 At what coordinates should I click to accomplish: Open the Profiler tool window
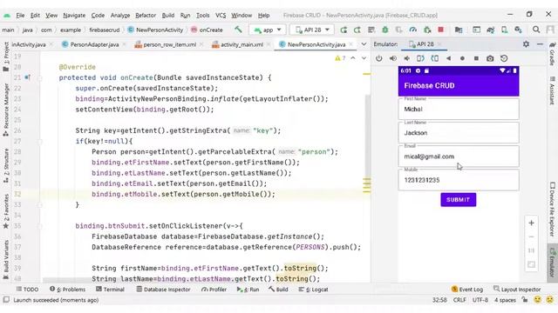[x=214, y=290]
